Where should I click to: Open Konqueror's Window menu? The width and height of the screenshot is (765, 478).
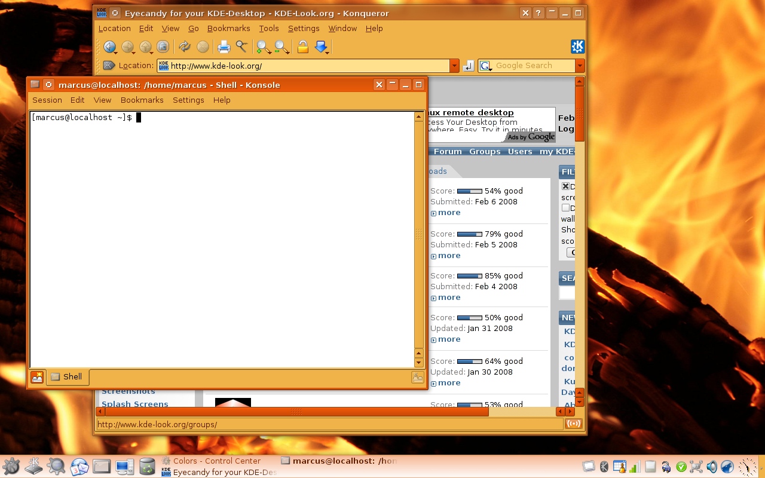tap(342, 28)
